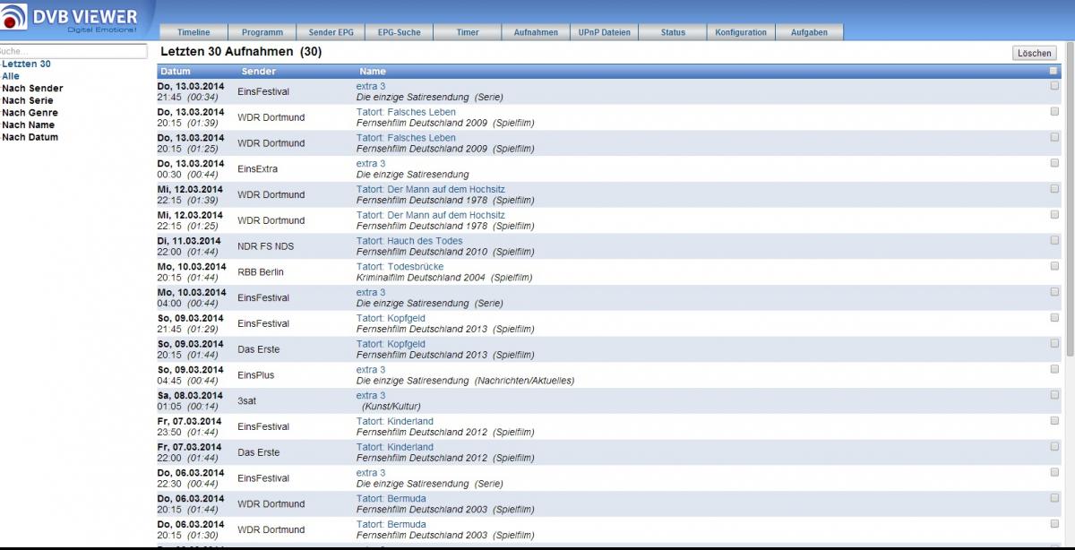Click the EinsExtra sender cell
Screen dimensions: 1075x550
(258, 169)
